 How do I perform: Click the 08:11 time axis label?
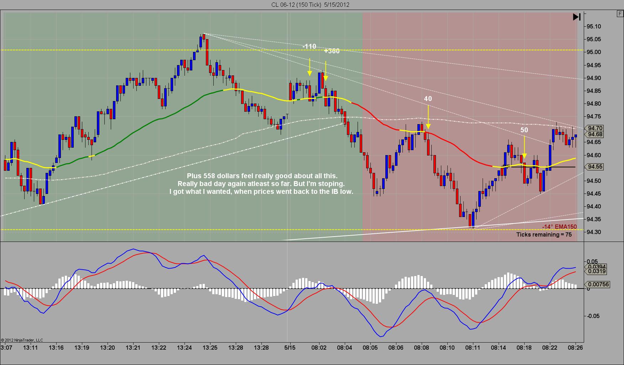(473, 348)
